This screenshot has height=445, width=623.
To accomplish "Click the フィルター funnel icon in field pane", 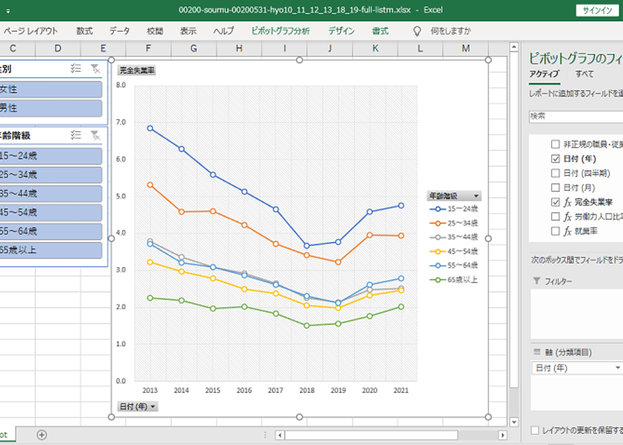I will 537,281.
